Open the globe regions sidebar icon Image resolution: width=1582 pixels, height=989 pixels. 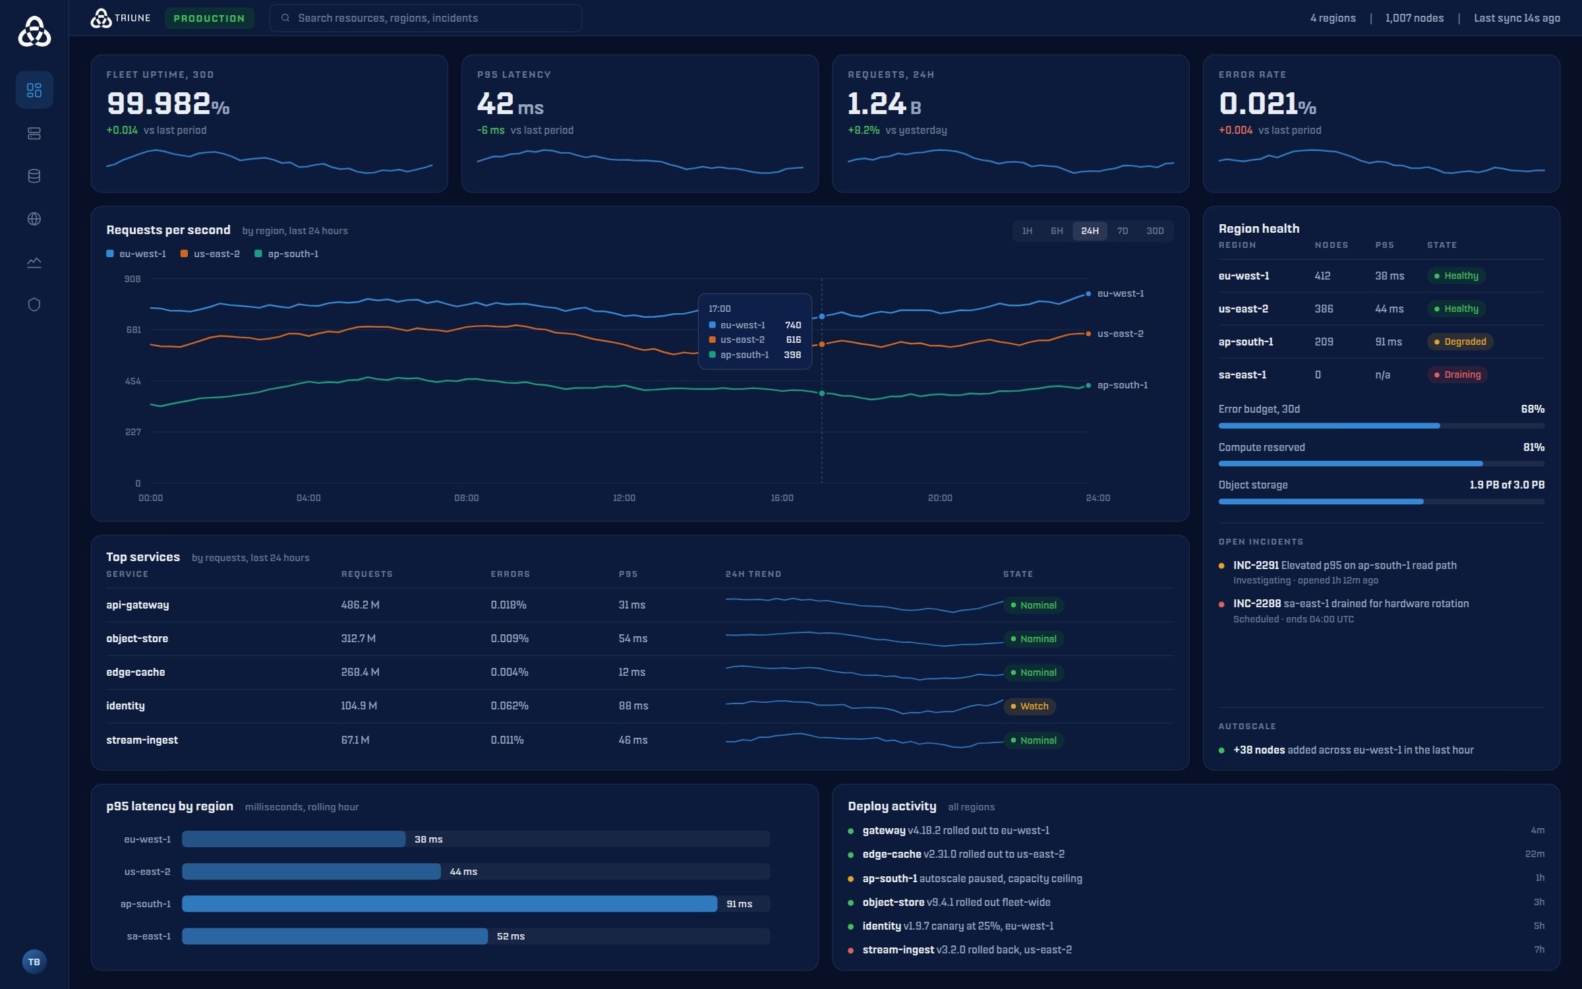click(34, 219)
